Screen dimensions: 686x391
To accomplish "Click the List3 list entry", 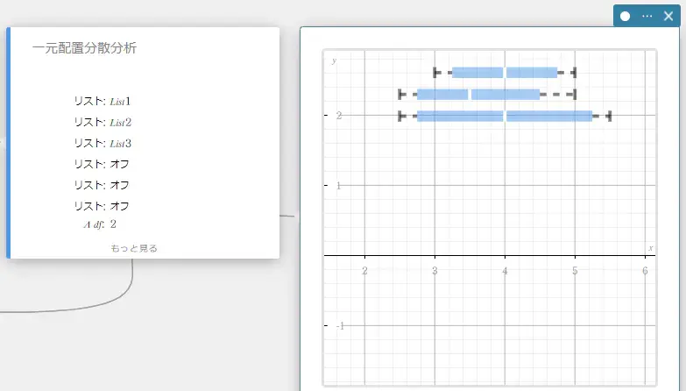I will point(120,143).
